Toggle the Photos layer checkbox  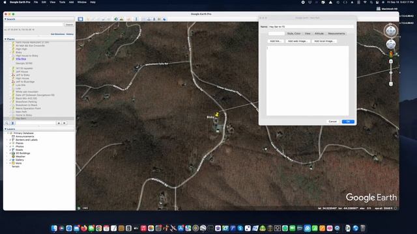10,146
